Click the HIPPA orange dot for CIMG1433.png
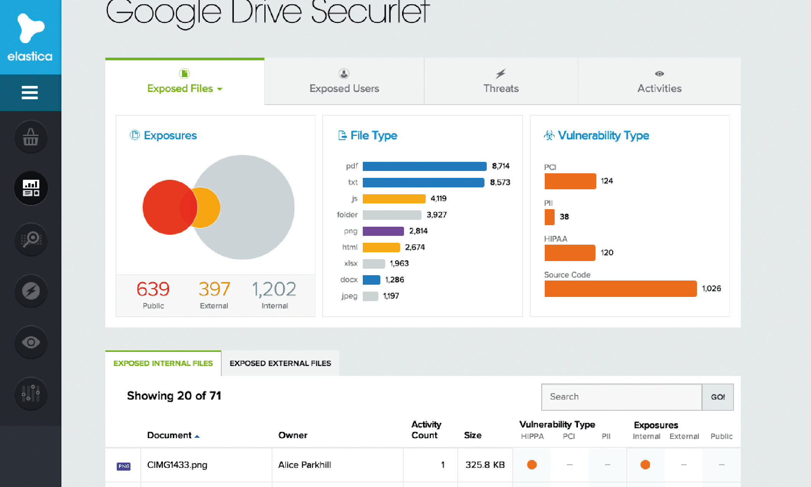This screenshot has width=811, height=487. pos(532,464)
